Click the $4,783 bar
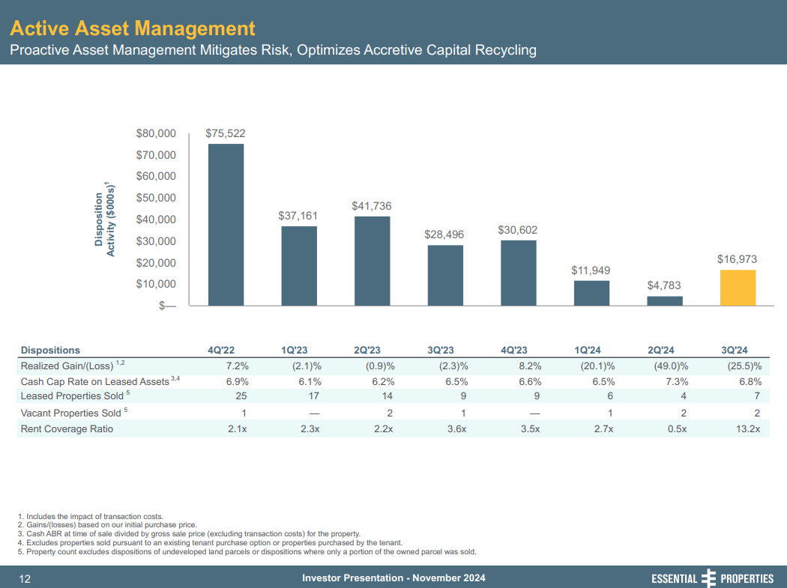The image size is (787, 588). pos(664,301)
